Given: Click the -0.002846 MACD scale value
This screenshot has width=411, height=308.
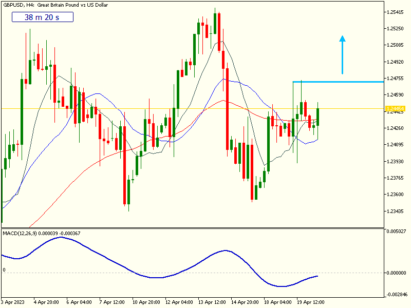Looking at the screenshot, I should tap(396, 295).
